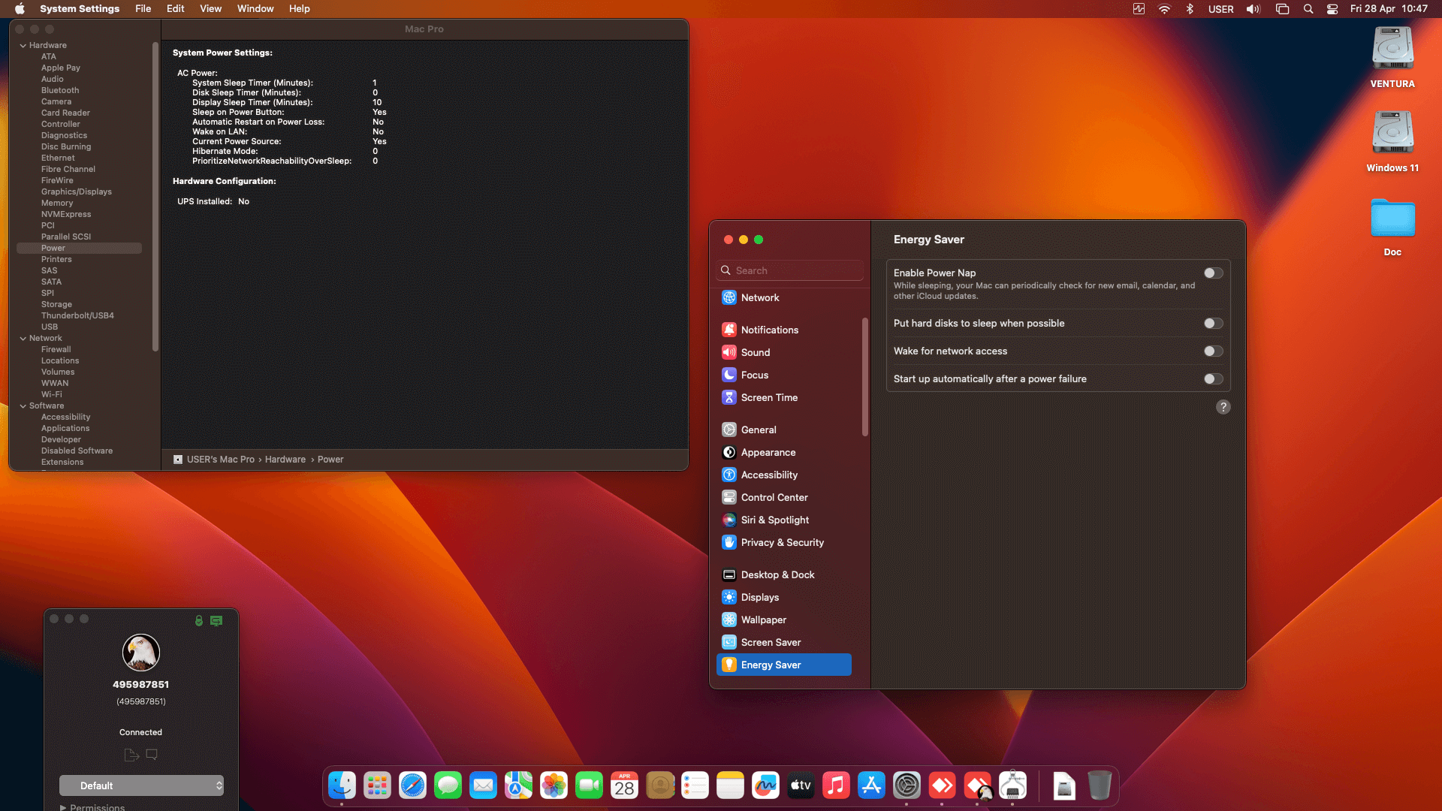Open the App Store from the Dock

871,785
